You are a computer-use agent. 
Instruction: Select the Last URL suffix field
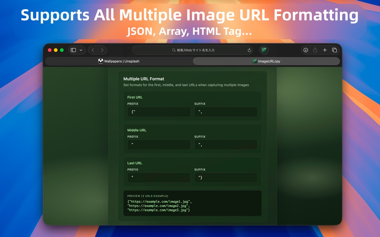tap(226, 178)
